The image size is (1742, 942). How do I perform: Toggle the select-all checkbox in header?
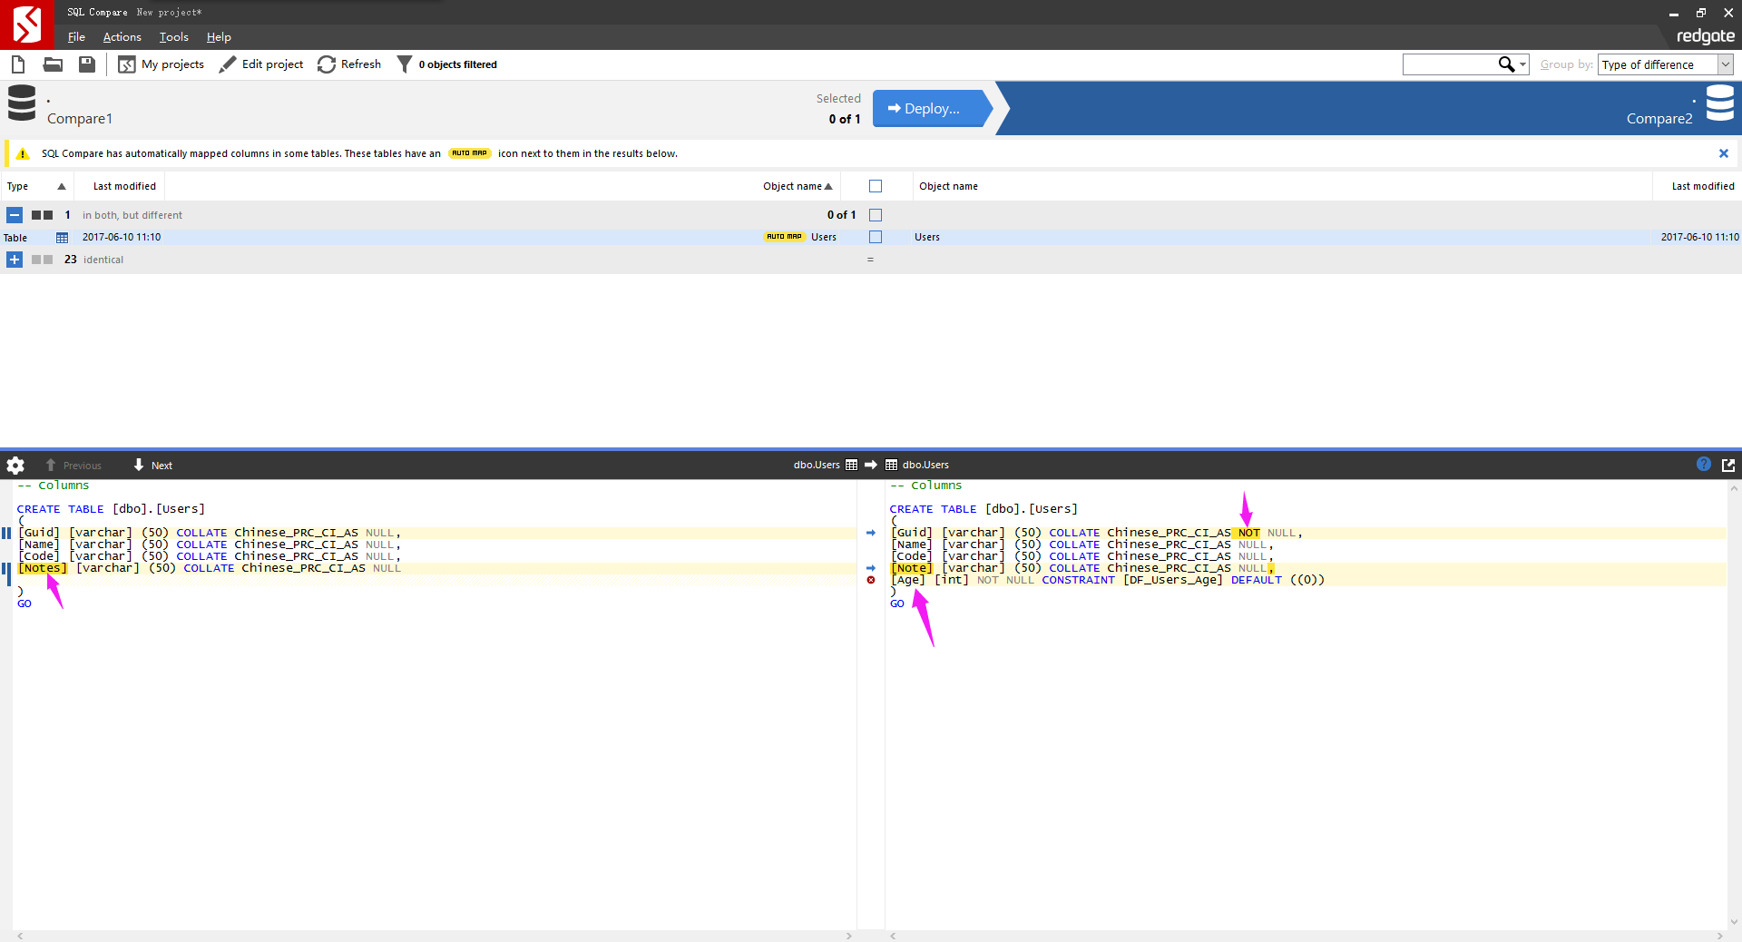[876, 186]
